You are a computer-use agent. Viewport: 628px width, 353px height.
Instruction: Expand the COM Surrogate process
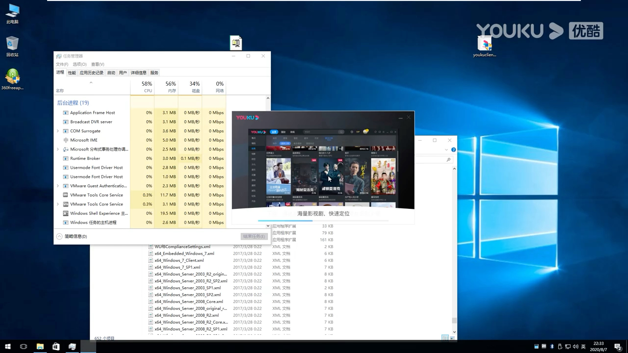click(x=58, y=131)
